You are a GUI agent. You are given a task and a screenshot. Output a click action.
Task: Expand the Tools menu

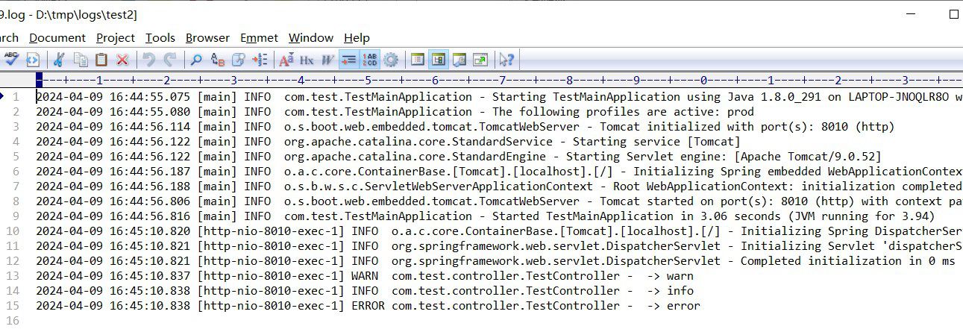pyautogui.click(x=160, y=37)
